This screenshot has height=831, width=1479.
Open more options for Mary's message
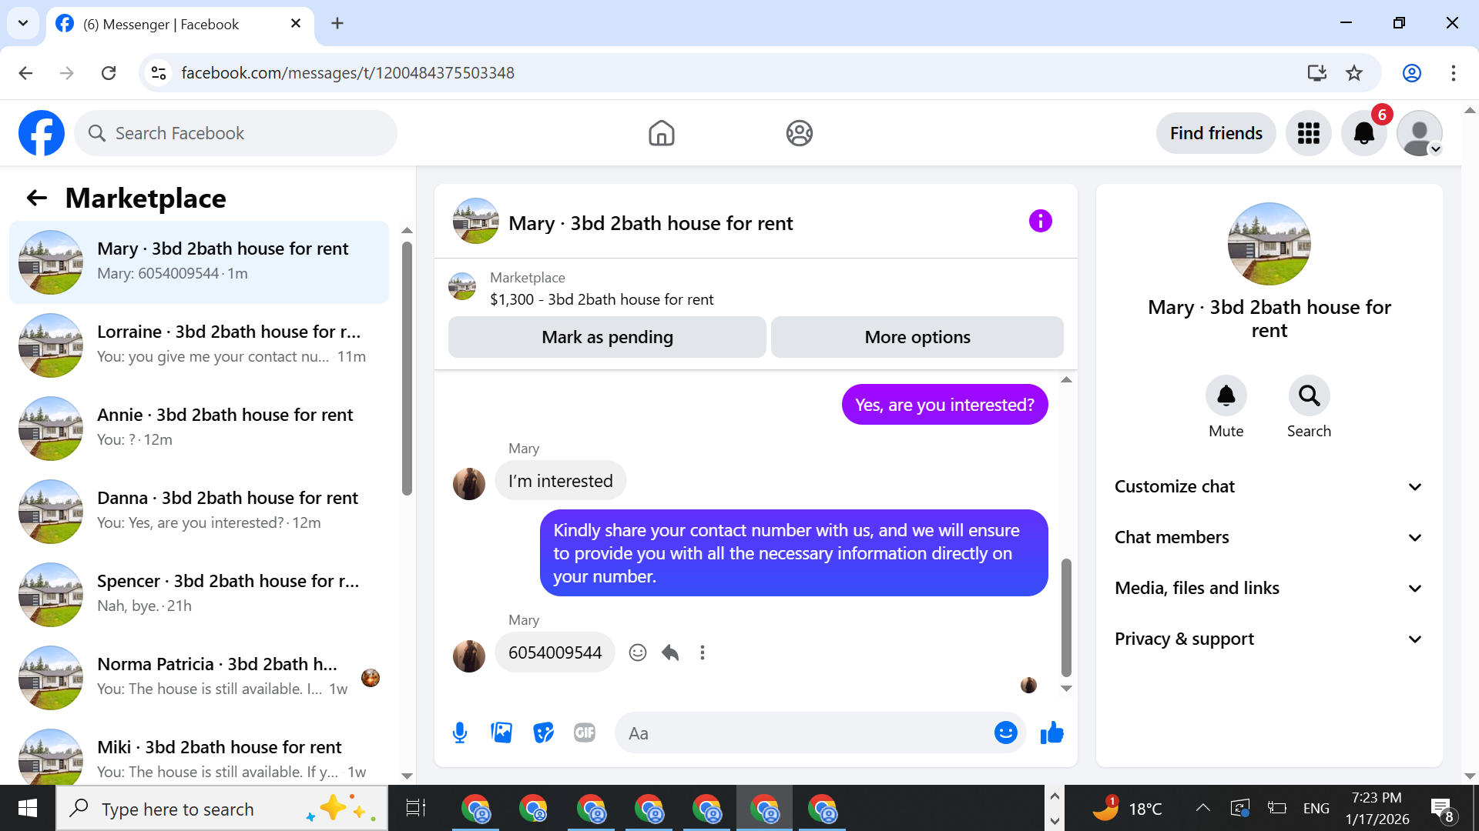tap(703, 652)
